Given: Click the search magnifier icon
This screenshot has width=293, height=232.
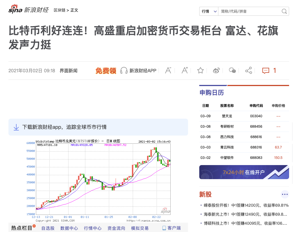Looking at the screenshot, I should click(x=284, y=12).
